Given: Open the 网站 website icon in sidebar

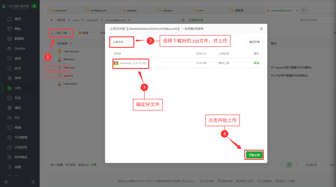Looking at the screenshot, I should coord(10,29).
